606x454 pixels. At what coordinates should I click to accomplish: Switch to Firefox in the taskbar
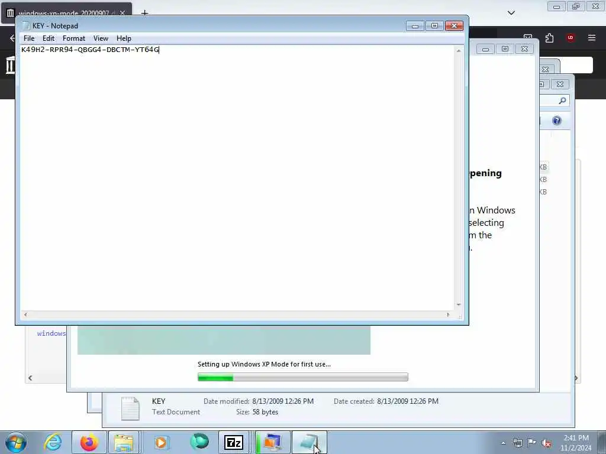coord(89,442)
